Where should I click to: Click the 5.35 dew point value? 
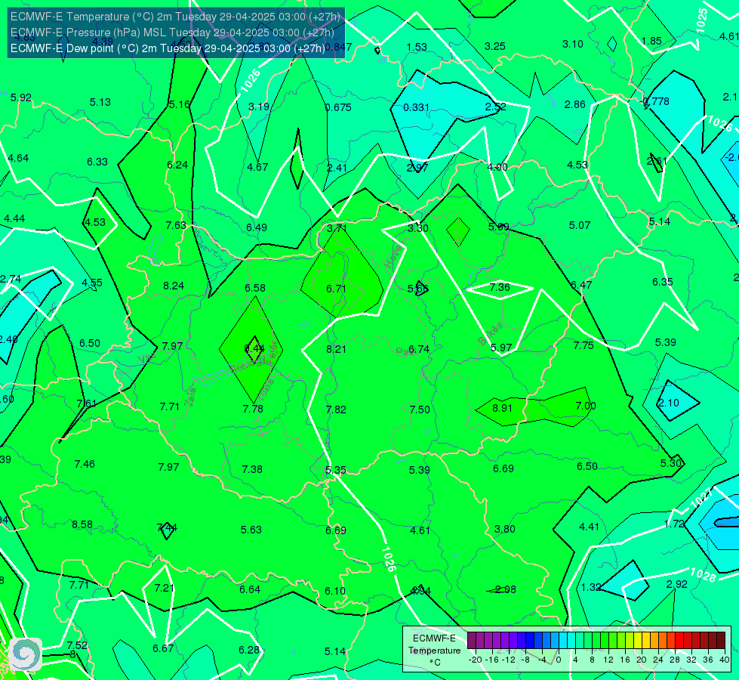(x=336, y=470)
